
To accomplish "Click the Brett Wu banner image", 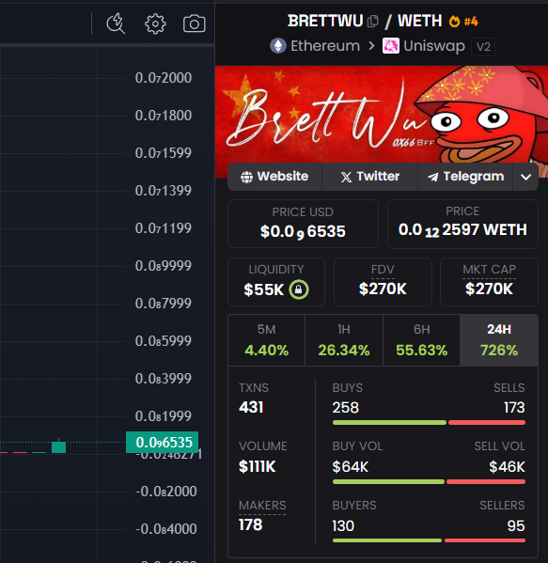I will click(x=382, y=115).
